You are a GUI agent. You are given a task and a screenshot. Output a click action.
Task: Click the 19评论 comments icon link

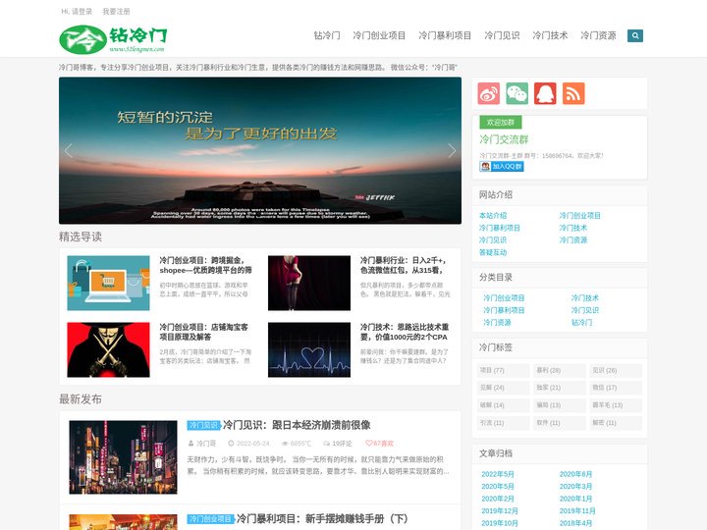coord(338,444)
